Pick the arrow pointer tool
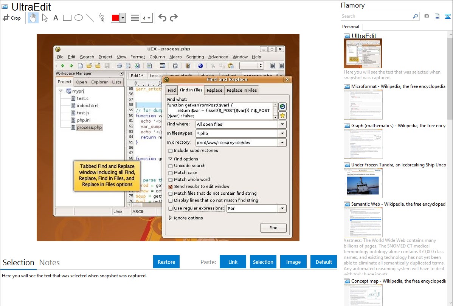Viewport: 453px width, 306px height. pyautogui.click(x=45, y=18)
